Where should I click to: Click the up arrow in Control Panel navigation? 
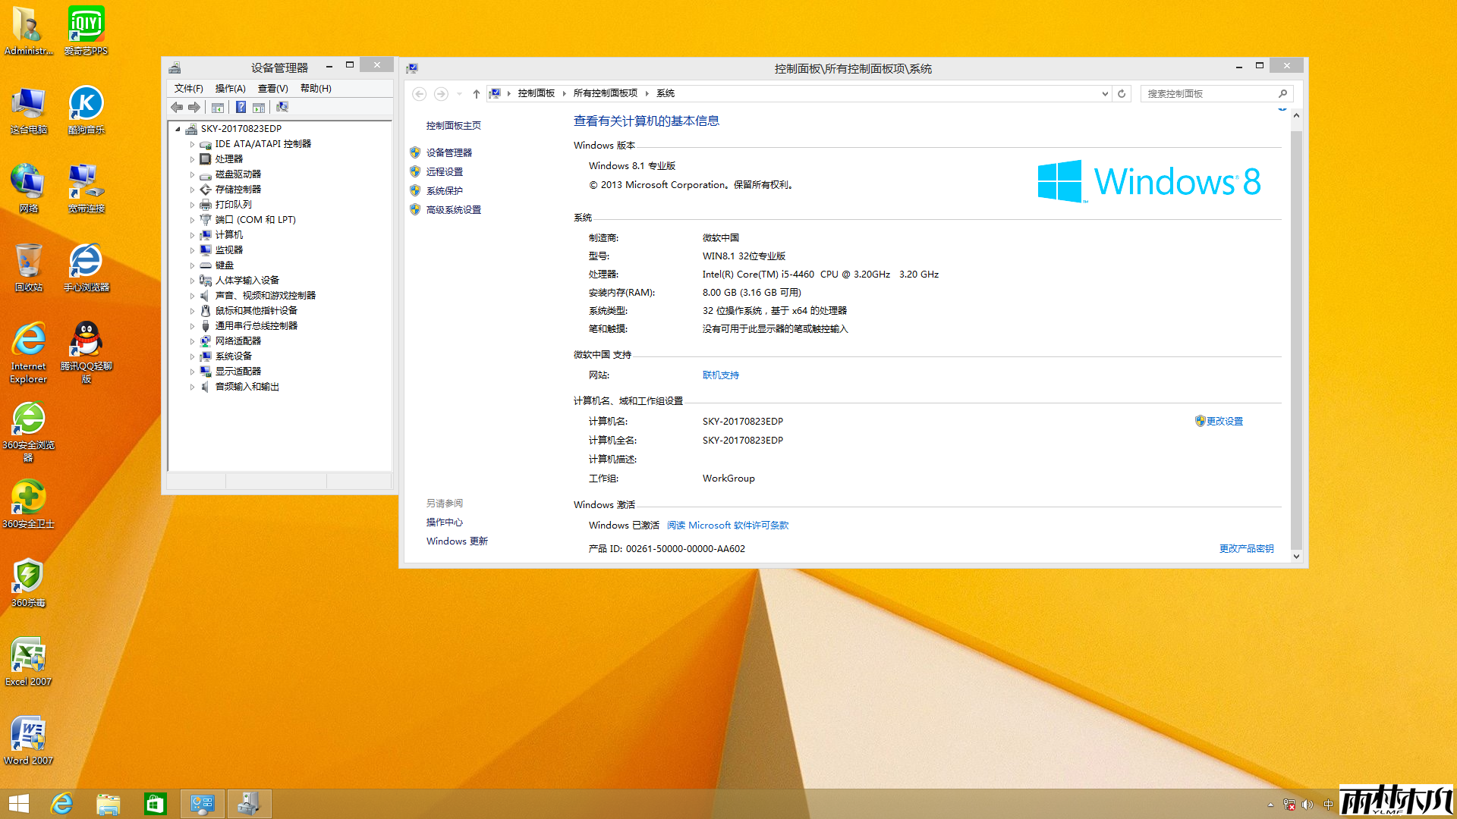476,93
